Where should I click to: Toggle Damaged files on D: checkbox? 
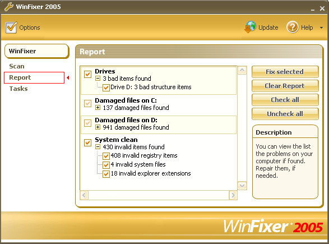[x=87, y=123]
